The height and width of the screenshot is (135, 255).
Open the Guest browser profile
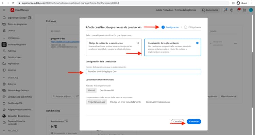point(242,3)
